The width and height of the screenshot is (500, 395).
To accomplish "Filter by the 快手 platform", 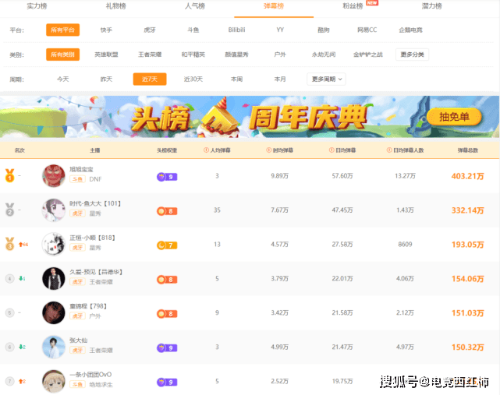I will click(106, 30).
